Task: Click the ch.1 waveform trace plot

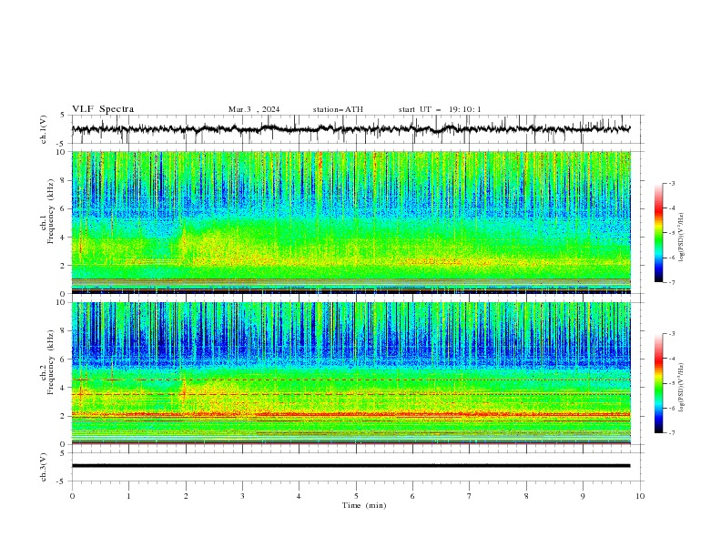Action: pos(350,129)
